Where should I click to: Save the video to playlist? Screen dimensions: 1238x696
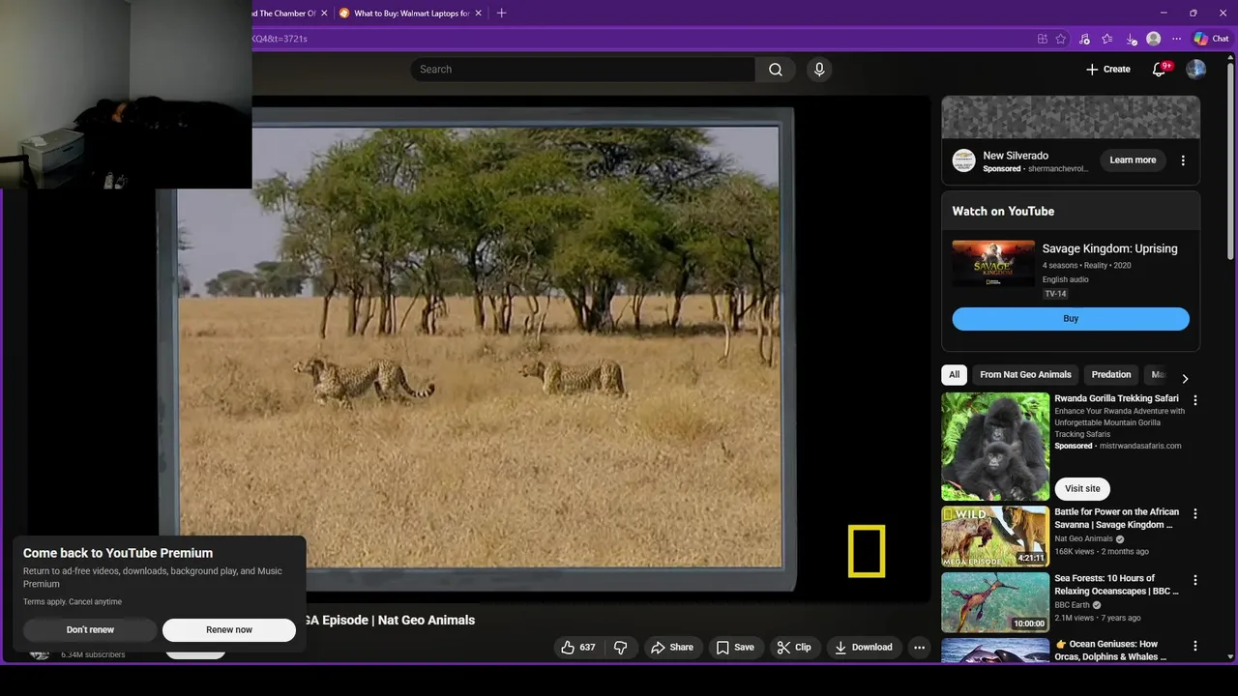734,648
